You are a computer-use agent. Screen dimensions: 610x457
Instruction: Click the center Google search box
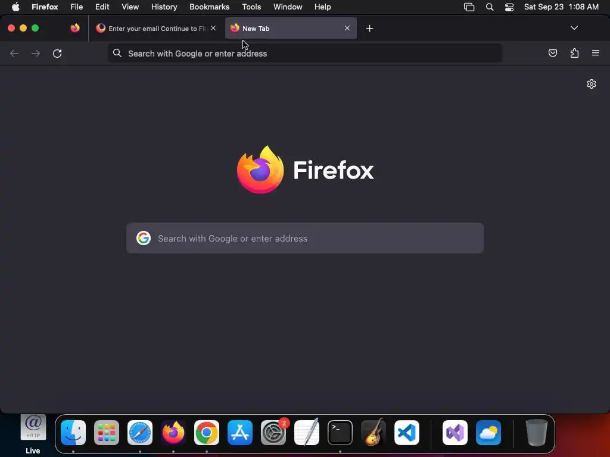[x=305, y=238]
